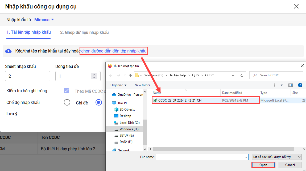306x171 pixels.
Task: Click the Tên CCDC column header
Action: (x=50, y=137)
